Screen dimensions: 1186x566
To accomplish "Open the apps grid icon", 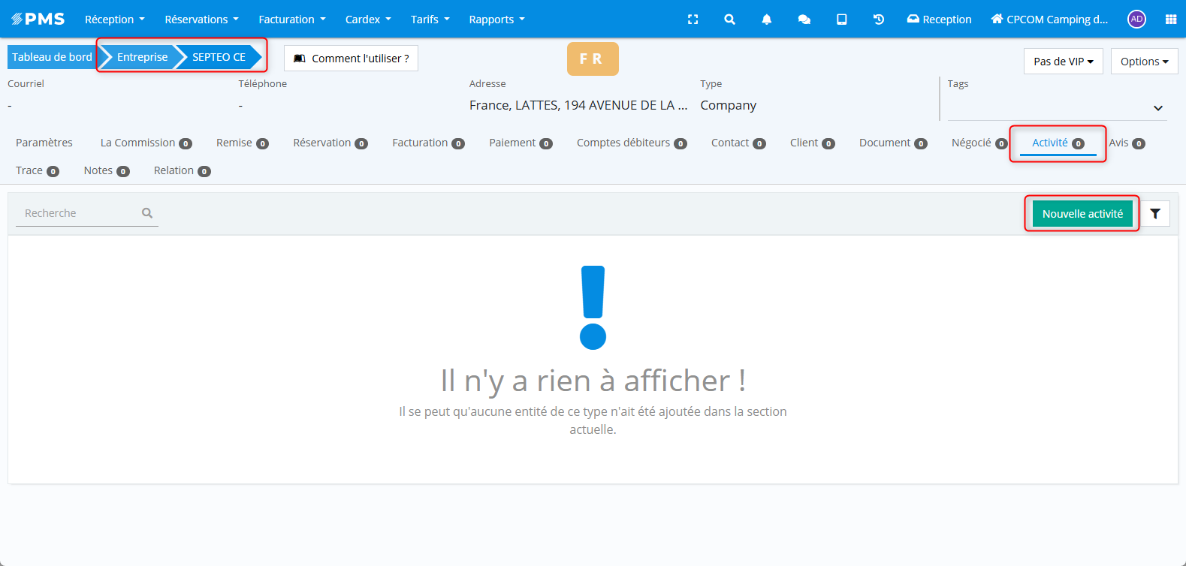I will [x=1170, y=20].
